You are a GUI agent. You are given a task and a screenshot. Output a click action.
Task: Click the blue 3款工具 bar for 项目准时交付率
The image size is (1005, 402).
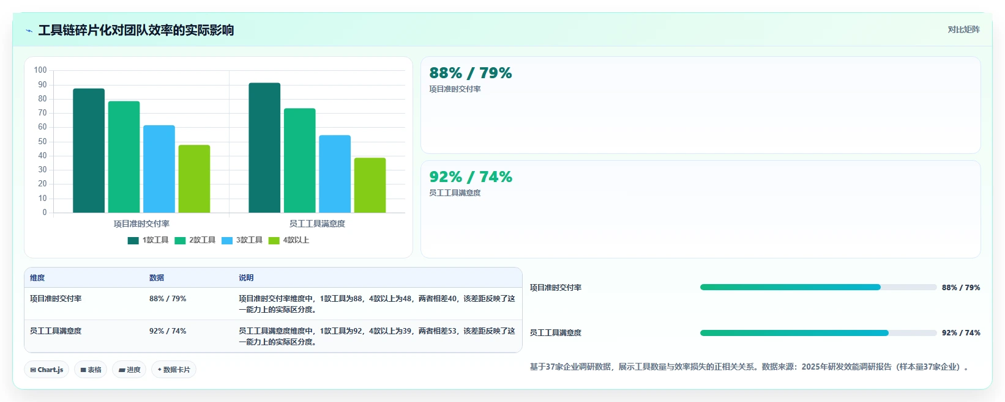(159, 169)
